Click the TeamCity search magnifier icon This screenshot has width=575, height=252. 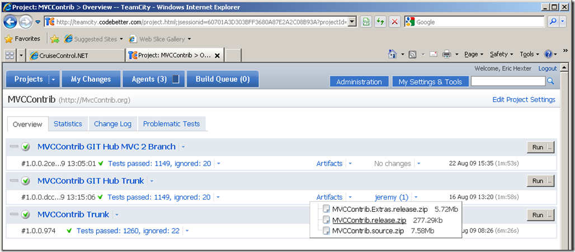click(x=550, y=81)
